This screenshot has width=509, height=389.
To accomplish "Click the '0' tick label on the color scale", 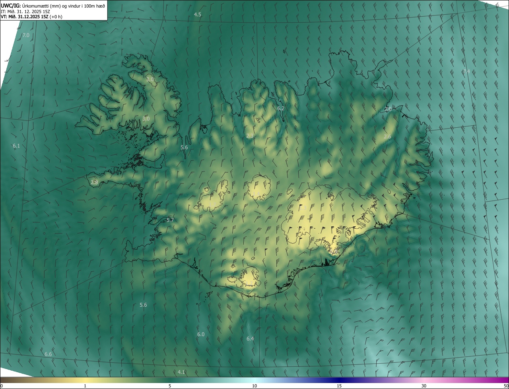I will pyautogui.click(x=2, y=386).
